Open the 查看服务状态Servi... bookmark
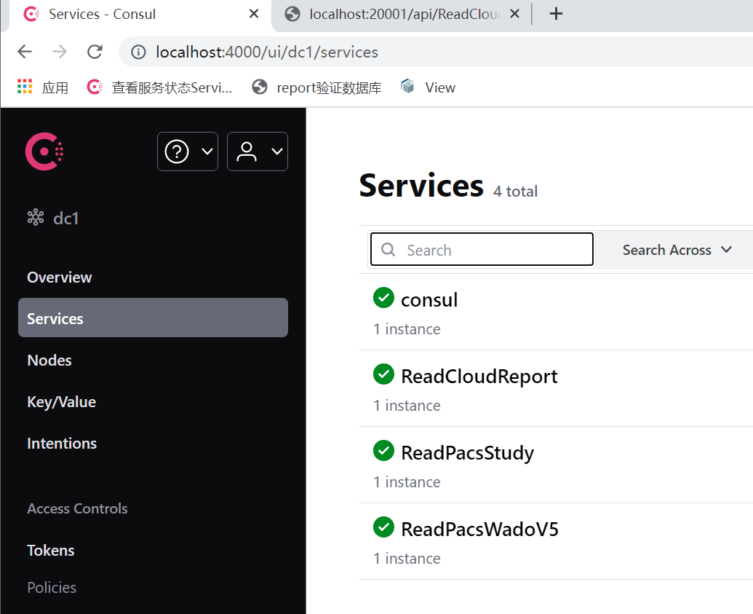The height and width of the screenshot is (614, 753). click(x=159, y=87)
